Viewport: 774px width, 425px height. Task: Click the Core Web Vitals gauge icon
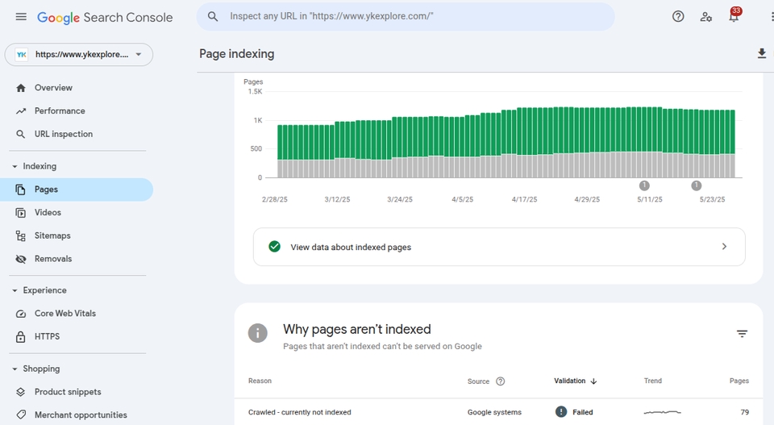(21, 314)
